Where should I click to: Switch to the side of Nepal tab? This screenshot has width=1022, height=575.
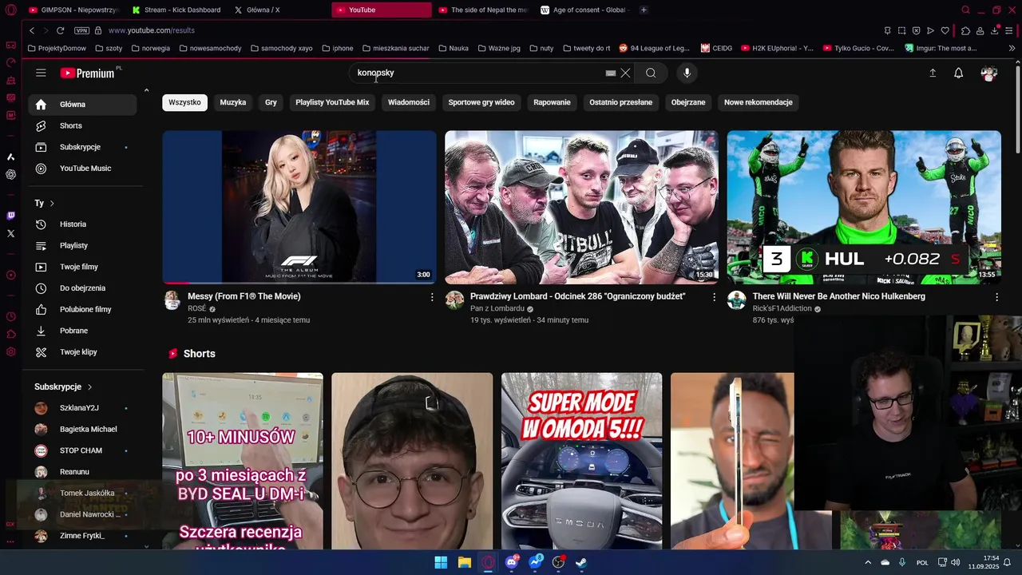[482, 10]
